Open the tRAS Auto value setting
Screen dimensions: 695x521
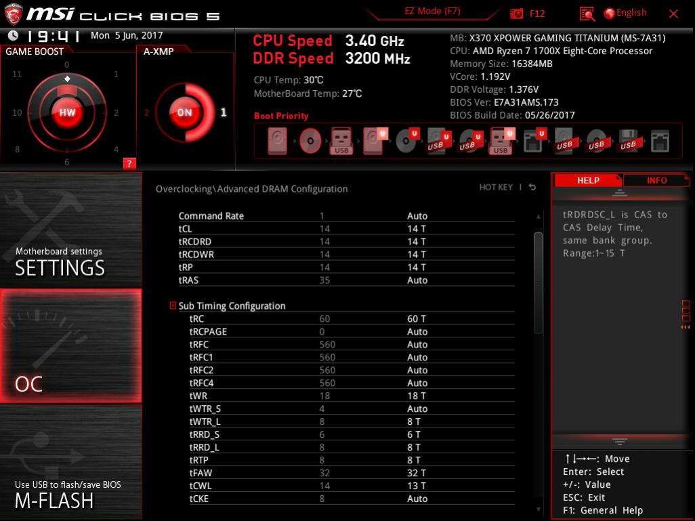tap(417, 280)
